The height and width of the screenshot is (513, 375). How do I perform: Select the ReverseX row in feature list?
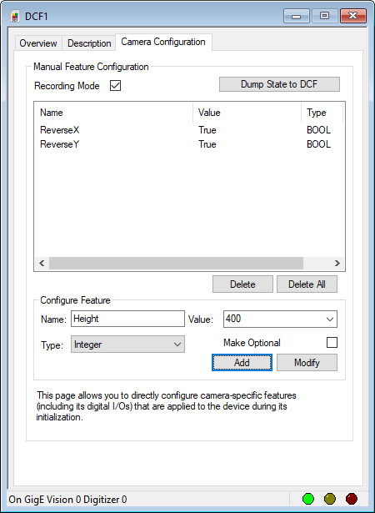pyautogui.click(x=189, y=130)
